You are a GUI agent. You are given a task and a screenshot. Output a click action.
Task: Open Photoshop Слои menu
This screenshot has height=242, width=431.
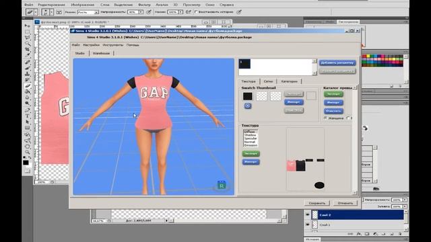tap(105, 5)
